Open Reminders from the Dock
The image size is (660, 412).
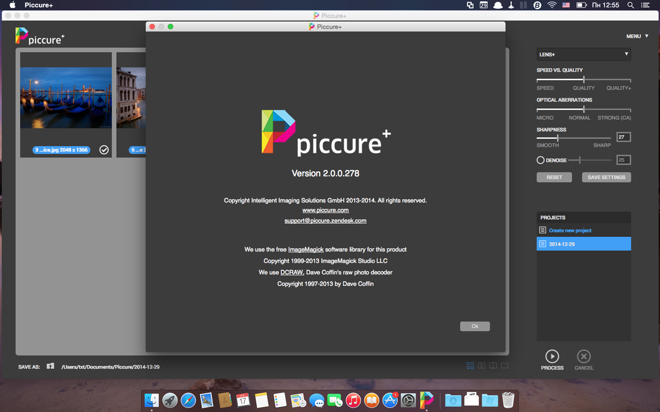click(280, 400)
